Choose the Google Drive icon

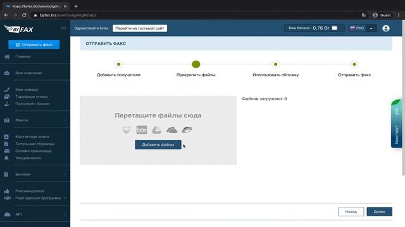tap(156, 130)
